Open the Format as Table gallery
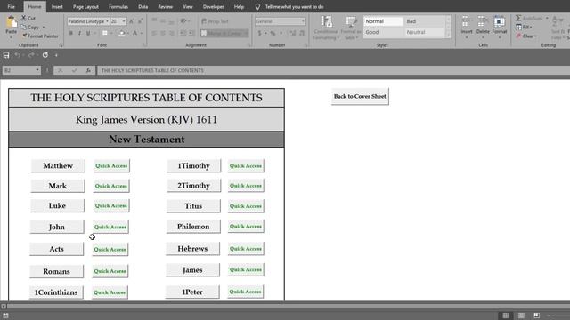The image size is (570, 320). click(350, 28)
